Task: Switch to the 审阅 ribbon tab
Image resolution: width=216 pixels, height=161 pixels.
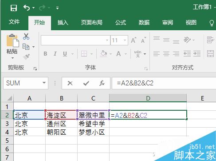Action: (x=168, y=23)
